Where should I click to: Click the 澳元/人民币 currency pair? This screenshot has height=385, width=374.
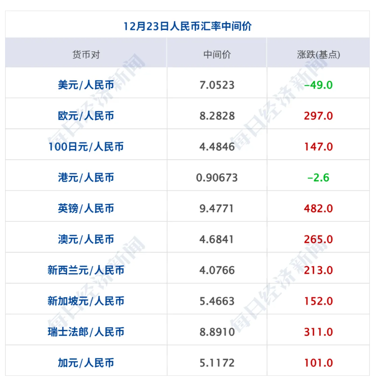click(86, 239)
